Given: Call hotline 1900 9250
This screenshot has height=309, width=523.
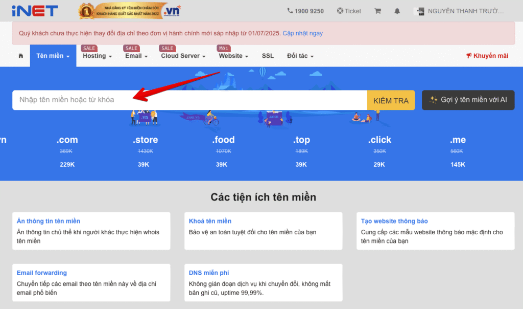Looking at the screenshot, I should 305,11.
